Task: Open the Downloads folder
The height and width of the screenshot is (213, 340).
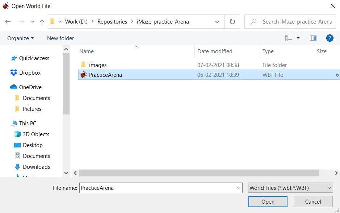Action: pyautogui.click(x=36, y=167)
